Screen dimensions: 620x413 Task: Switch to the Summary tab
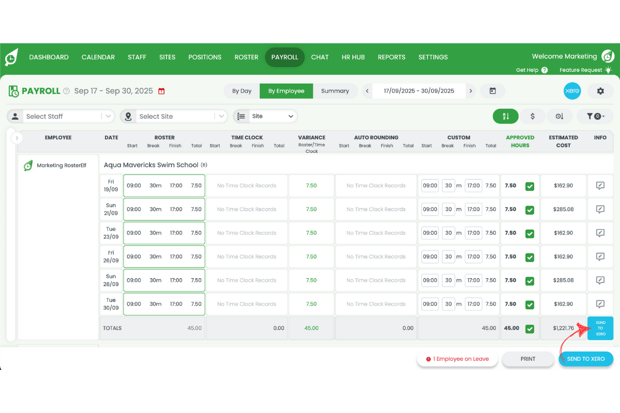[x=335, y=90]
